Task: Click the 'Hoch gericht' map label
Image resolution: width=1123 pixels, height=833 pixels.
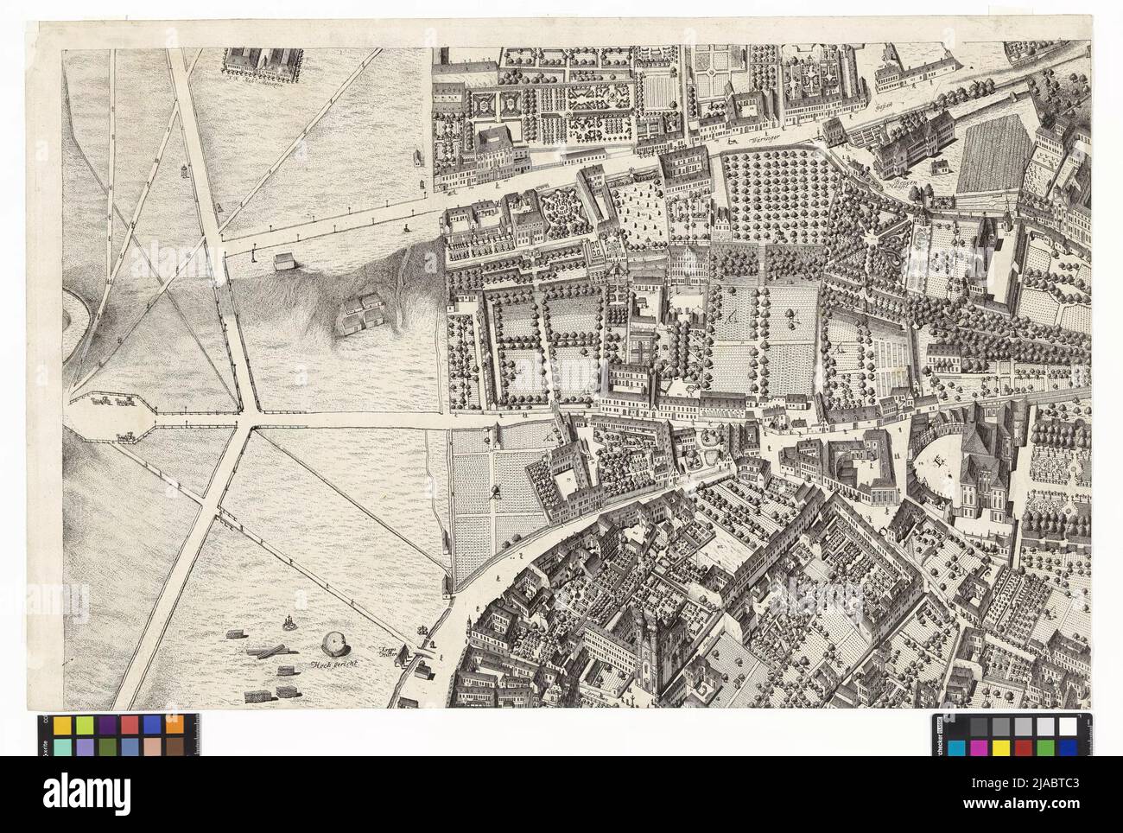Action: pos(336,666)
